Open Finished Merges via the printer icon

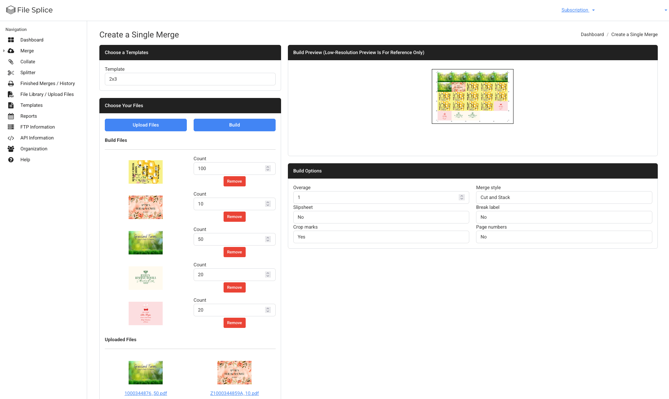(x=11, y=83)
